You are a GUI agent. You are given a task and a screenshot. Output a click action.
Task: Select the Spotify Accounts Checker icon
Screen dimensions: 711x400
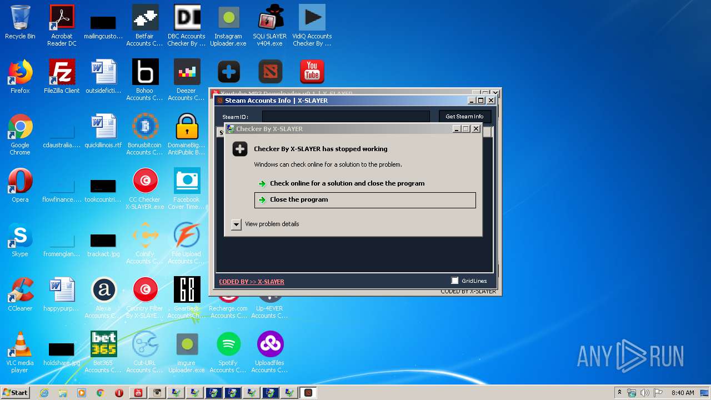pyautogui.click(x=228, y=352)
